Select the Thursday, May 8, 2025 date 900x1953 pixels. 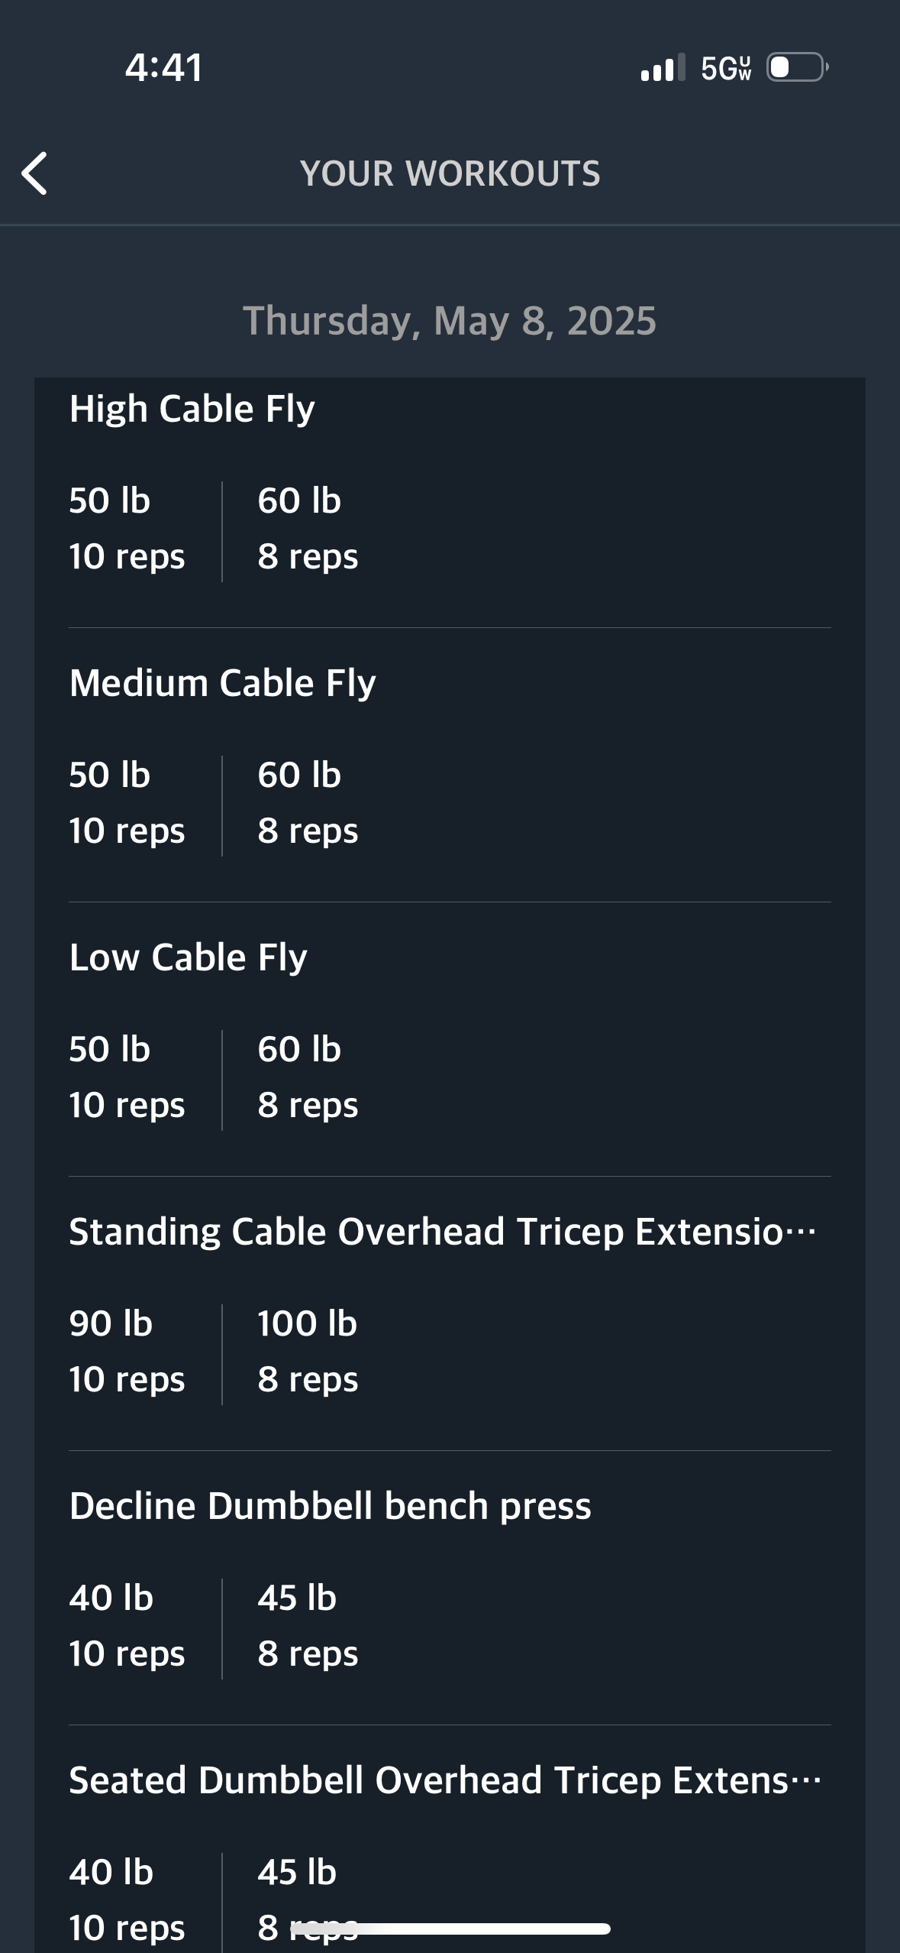pos(450,321)
